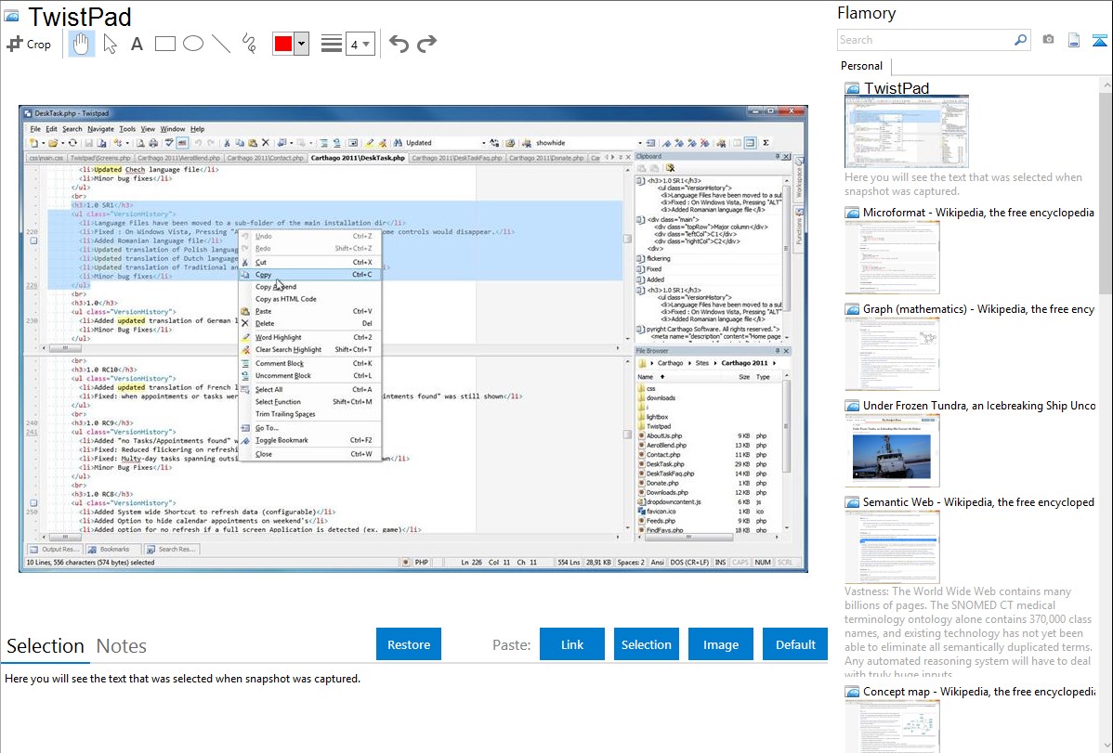This screenshot has height=753, width=1113.
Task: Select the hand pan tool
Action: [x=81, y=44]
